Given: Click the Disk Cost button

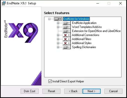Looking at the screenshot, I should click(x=30, y=91).
